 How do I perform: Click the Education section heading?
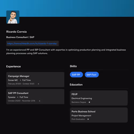(x=76, y=85)
